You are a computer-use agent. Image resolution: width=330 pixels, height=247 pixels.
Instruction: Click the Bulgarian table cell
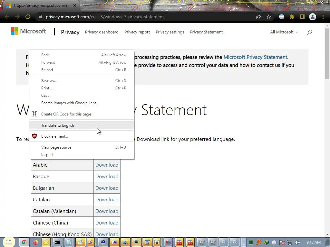click(x=62, y=188)
